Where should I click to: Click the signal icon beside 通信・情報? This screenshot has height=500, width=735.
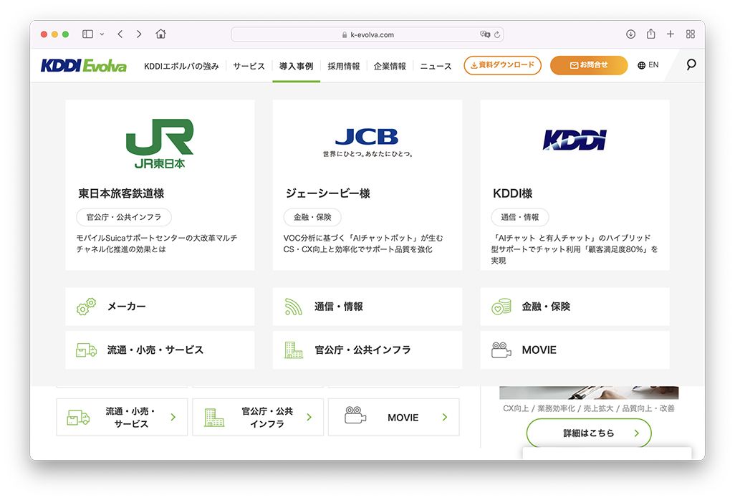[294, 307]
